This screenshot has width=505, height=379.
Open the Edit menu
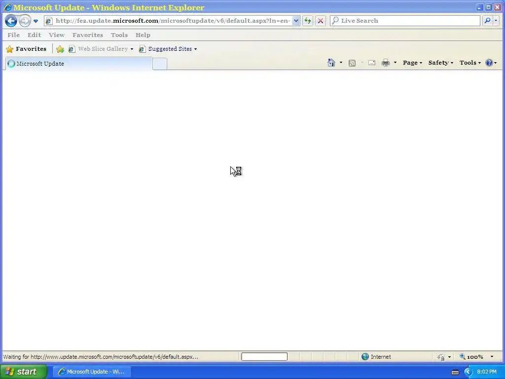34,35
